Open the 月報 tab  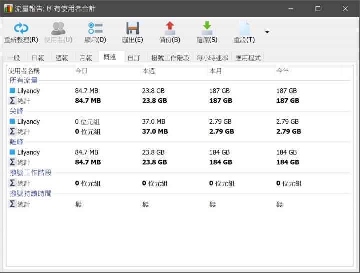tap(86, 58)
